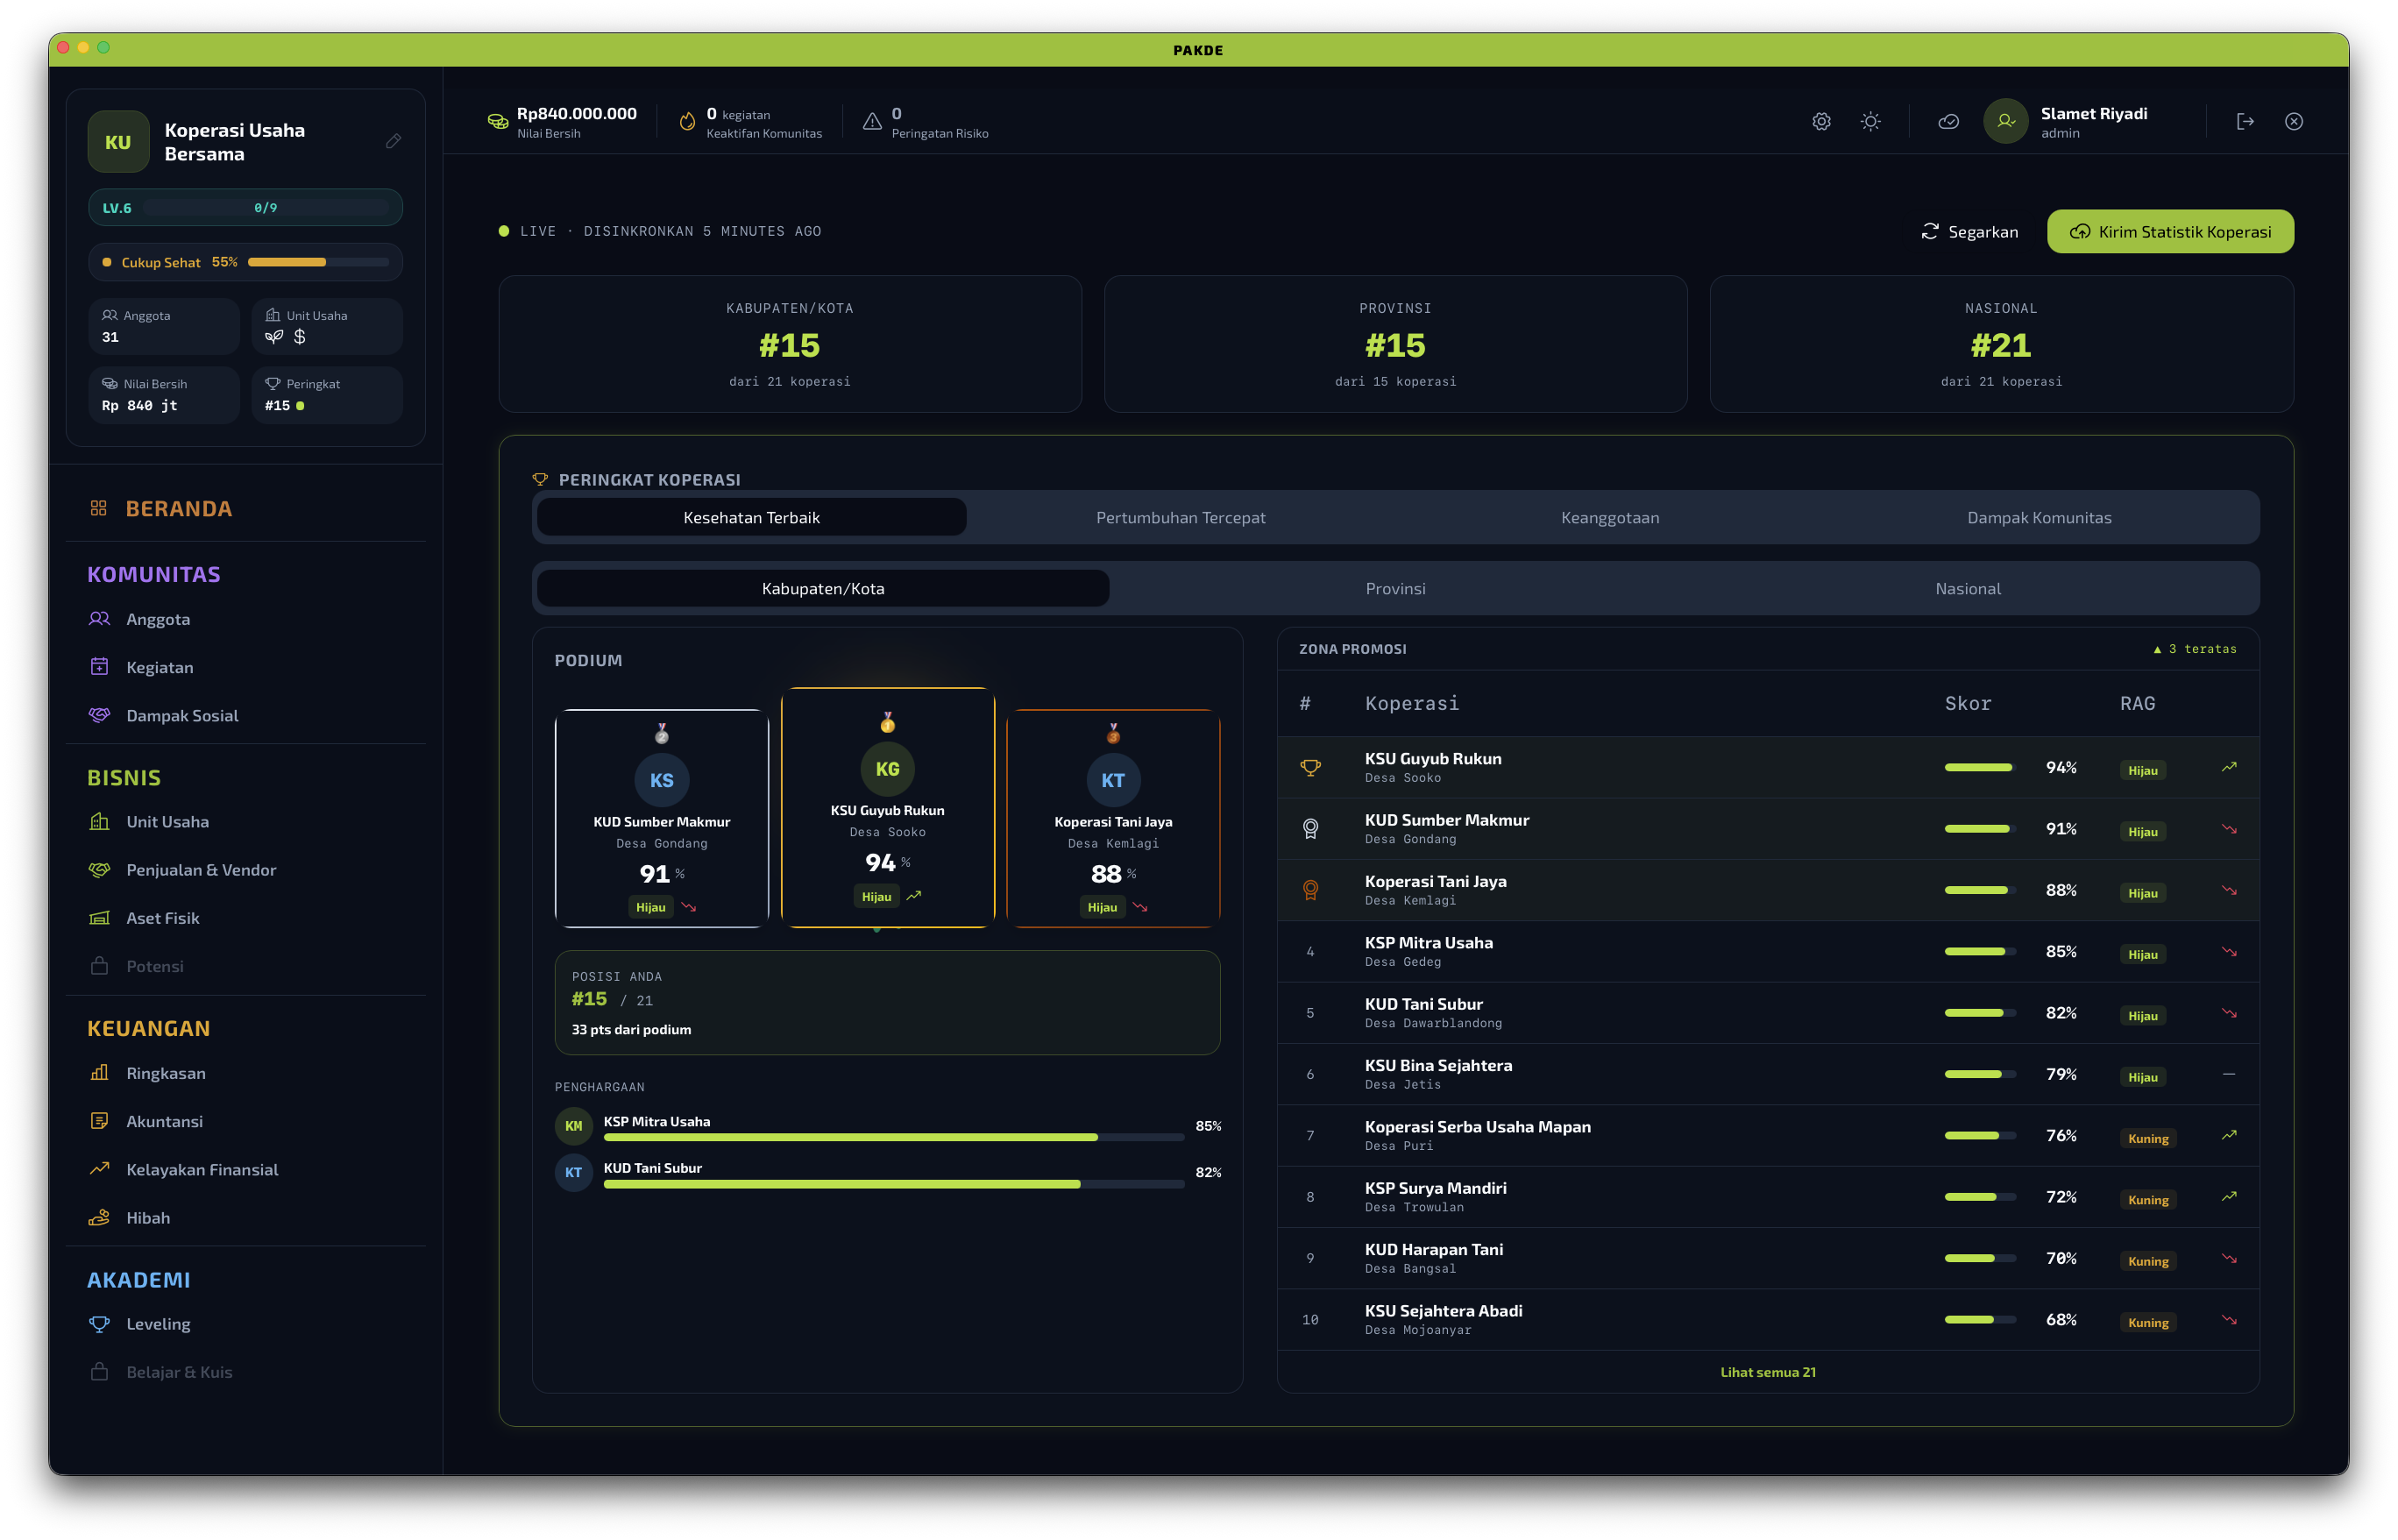The height and width of the screenshot is (1540, 2398).
Task: Click bronze medal icon in Koperasi Tani Jaya row
Action: (x=1310, y=890)
